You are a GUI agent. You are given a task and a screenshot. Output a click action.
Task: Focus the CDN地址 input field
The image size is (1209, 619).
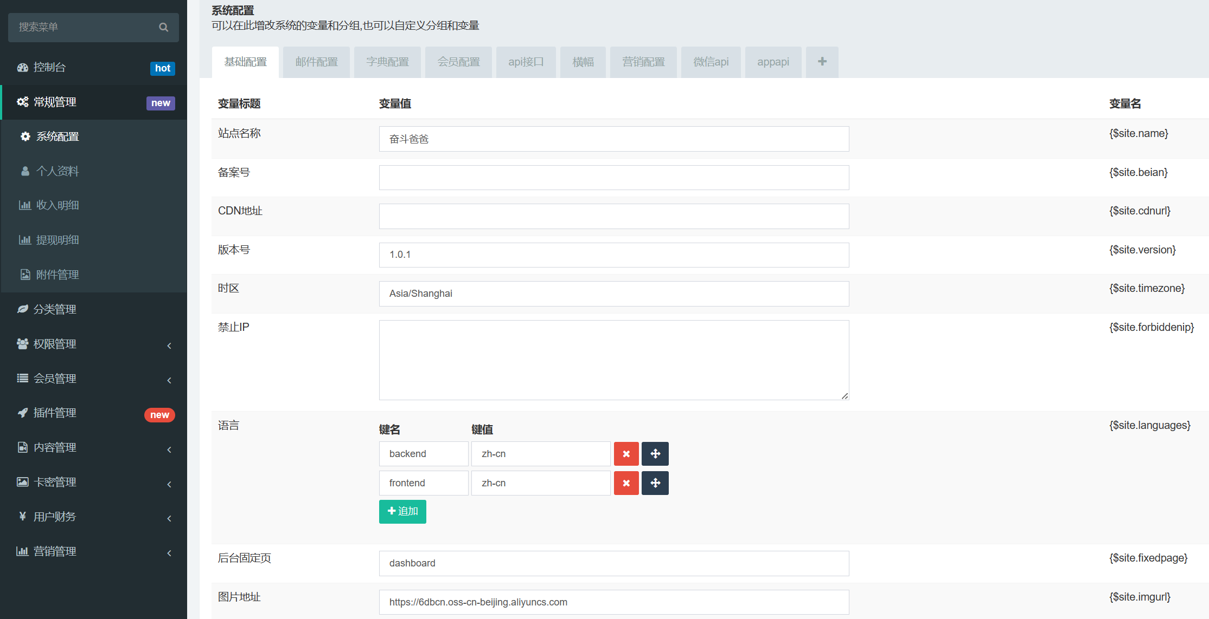(614, 217)
